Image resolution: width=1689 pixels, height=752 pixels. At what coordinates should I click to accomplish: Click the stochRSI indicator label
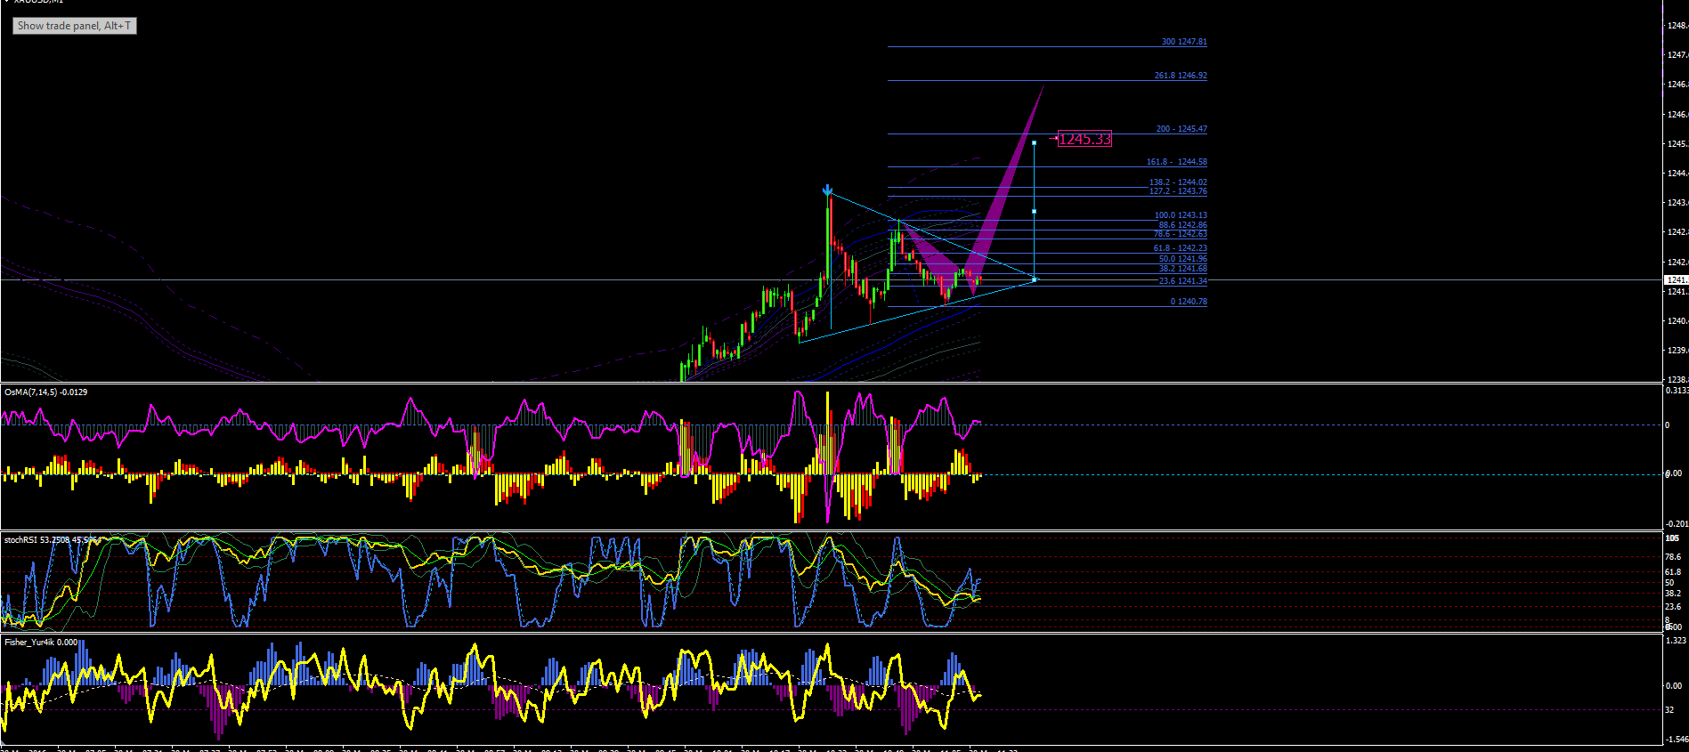pos(51,540)
